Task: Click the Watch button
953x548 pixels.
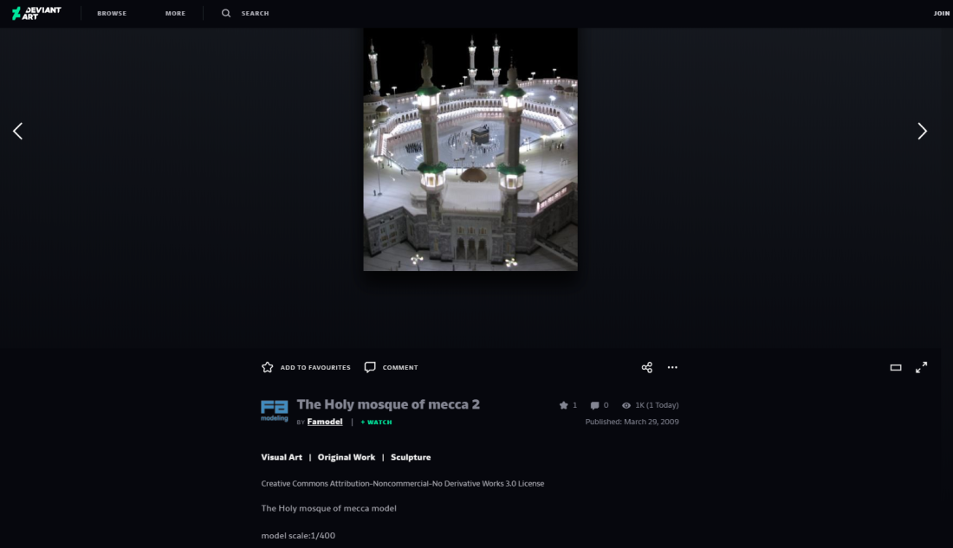Action: coord(376,422)
